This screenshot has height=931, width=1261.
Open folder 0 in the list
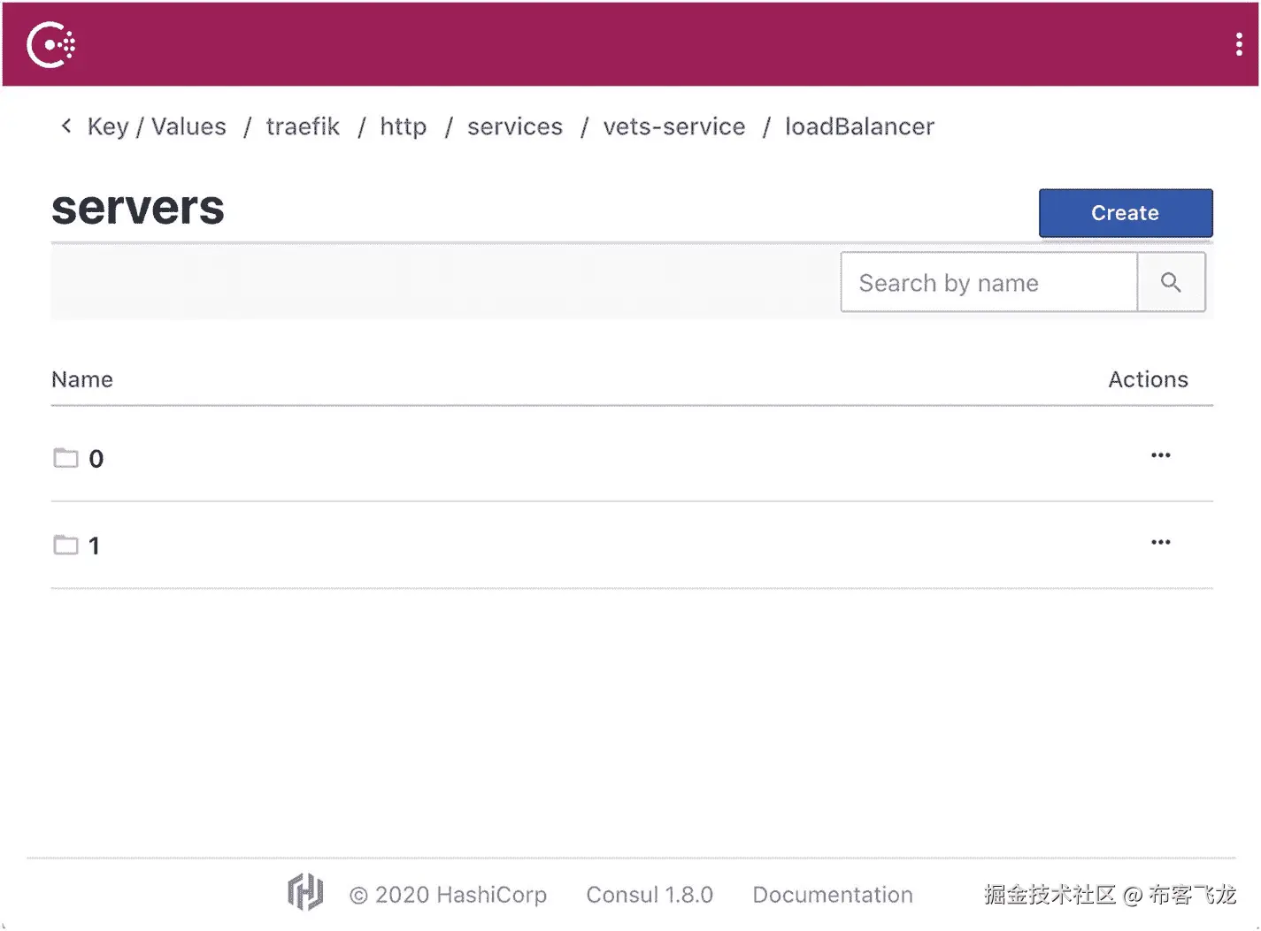pos(96,459)
